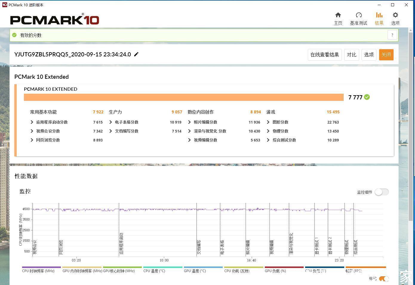Screen dimensions: 415x285
Task: Click the 照片编辑 marker in the chart
Action: point(248,247)
